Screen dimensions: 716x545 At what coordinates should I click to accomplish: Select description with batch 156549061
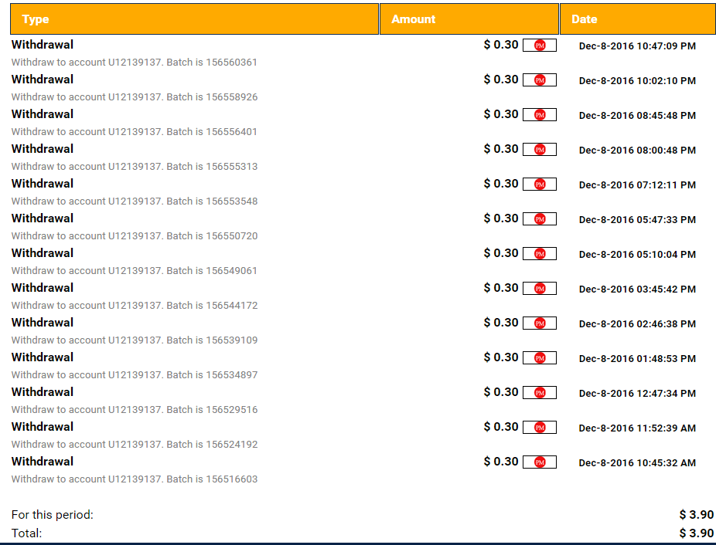(x=135, y=270)
